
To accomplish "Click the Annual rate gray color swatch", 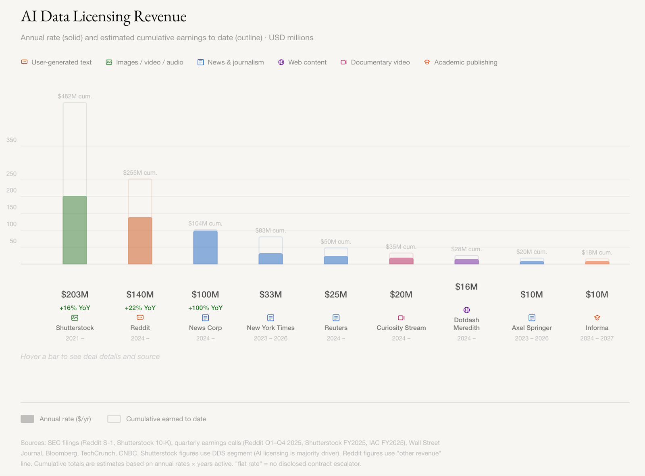I will point(27,419).
